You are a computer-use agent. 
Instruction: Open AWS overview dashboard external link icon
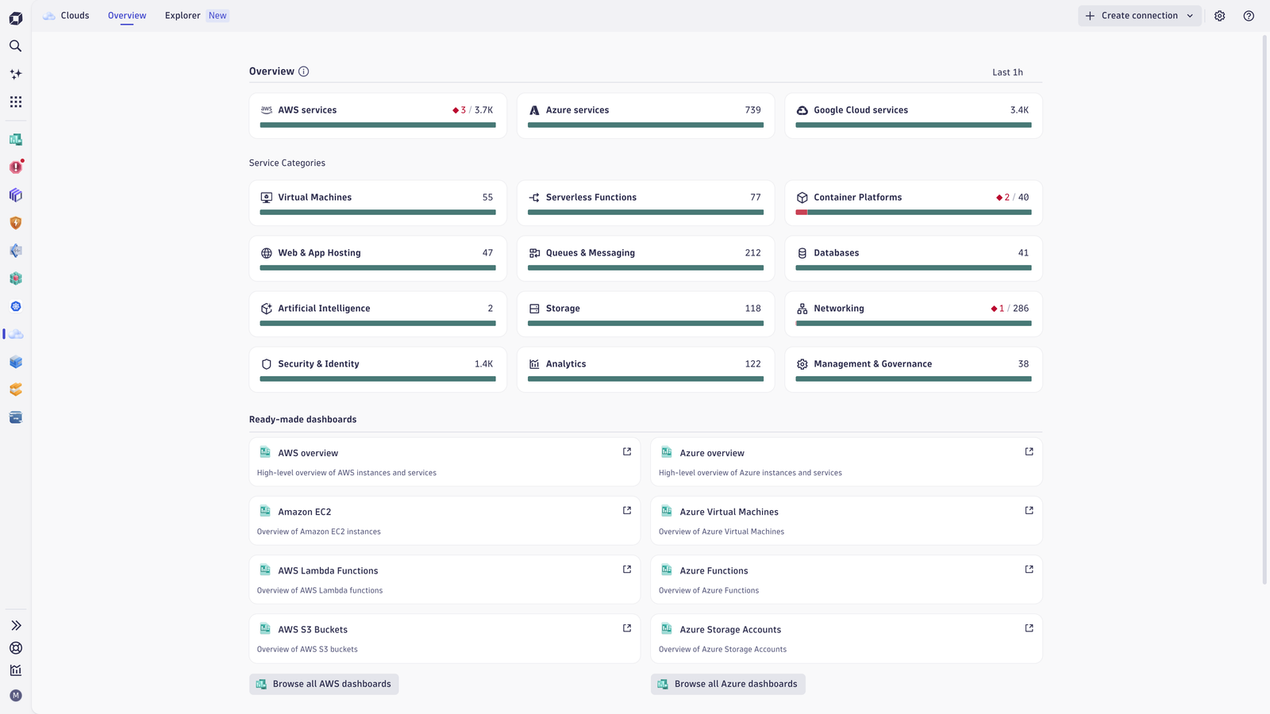click(627, 451)
